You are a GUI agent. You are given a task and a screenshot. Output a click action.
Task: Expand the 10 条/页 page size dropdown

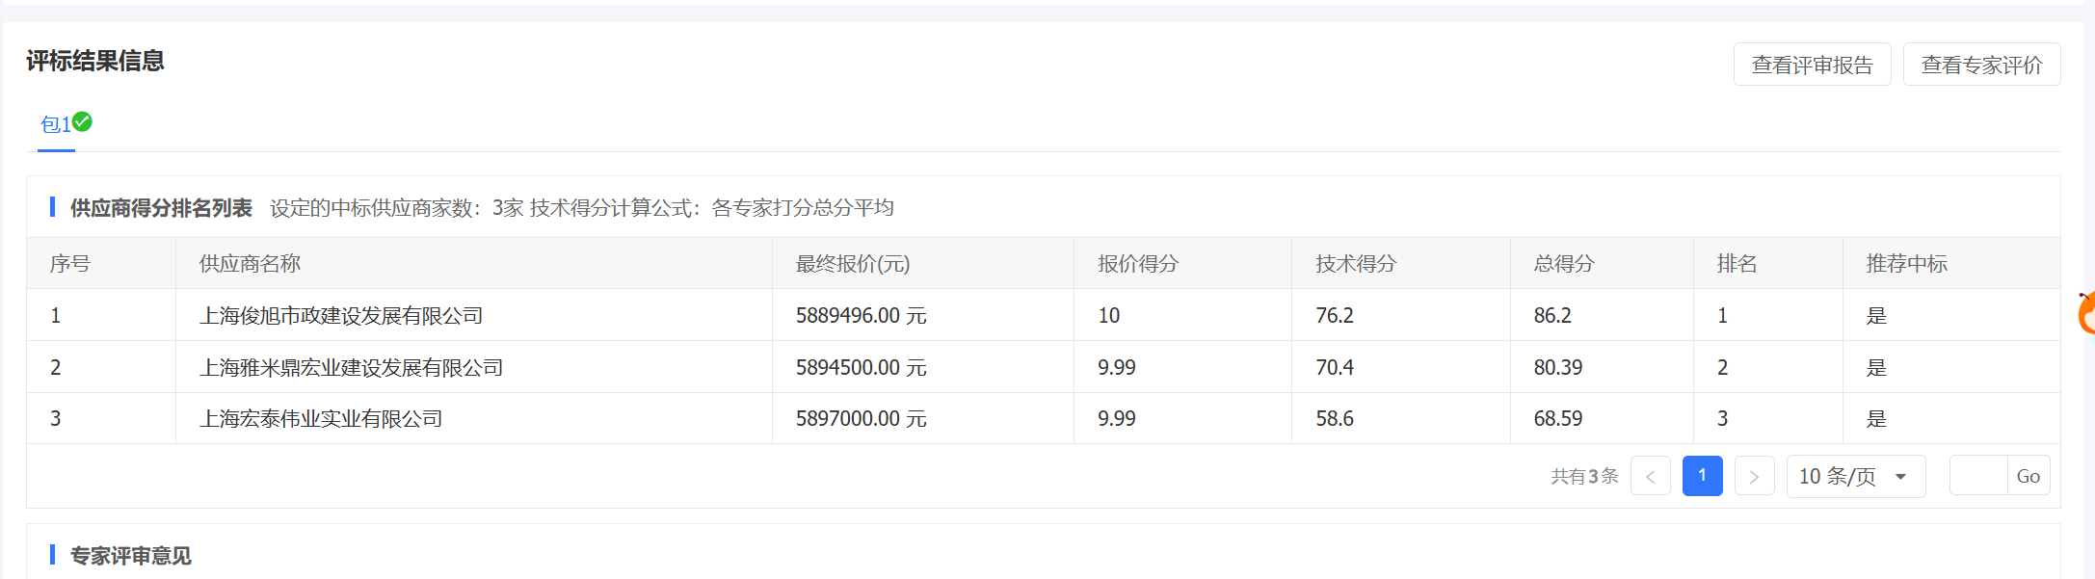point(1855,476)
